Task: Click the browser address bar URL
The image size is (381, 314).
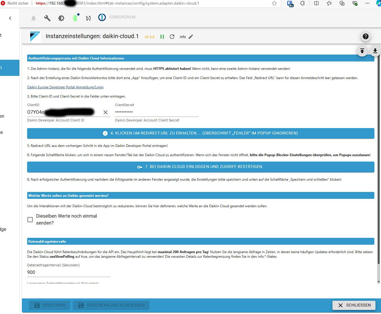Action: (x=117, y=3)
